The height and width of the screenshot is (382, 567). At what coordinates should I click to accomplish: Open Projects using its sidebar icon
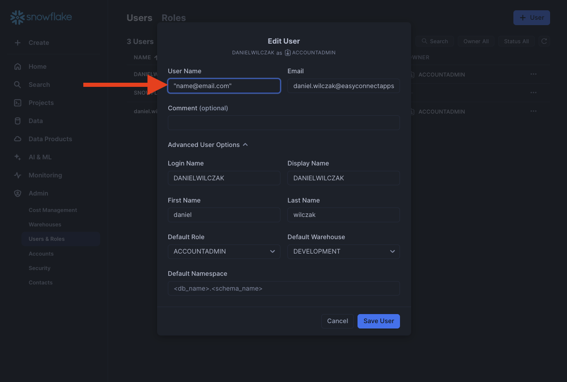tap(18, 103)
